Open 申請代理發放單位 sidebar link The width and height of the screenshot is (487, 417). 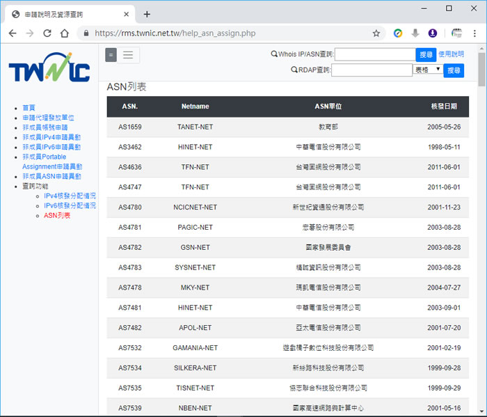tap(48, 118)
